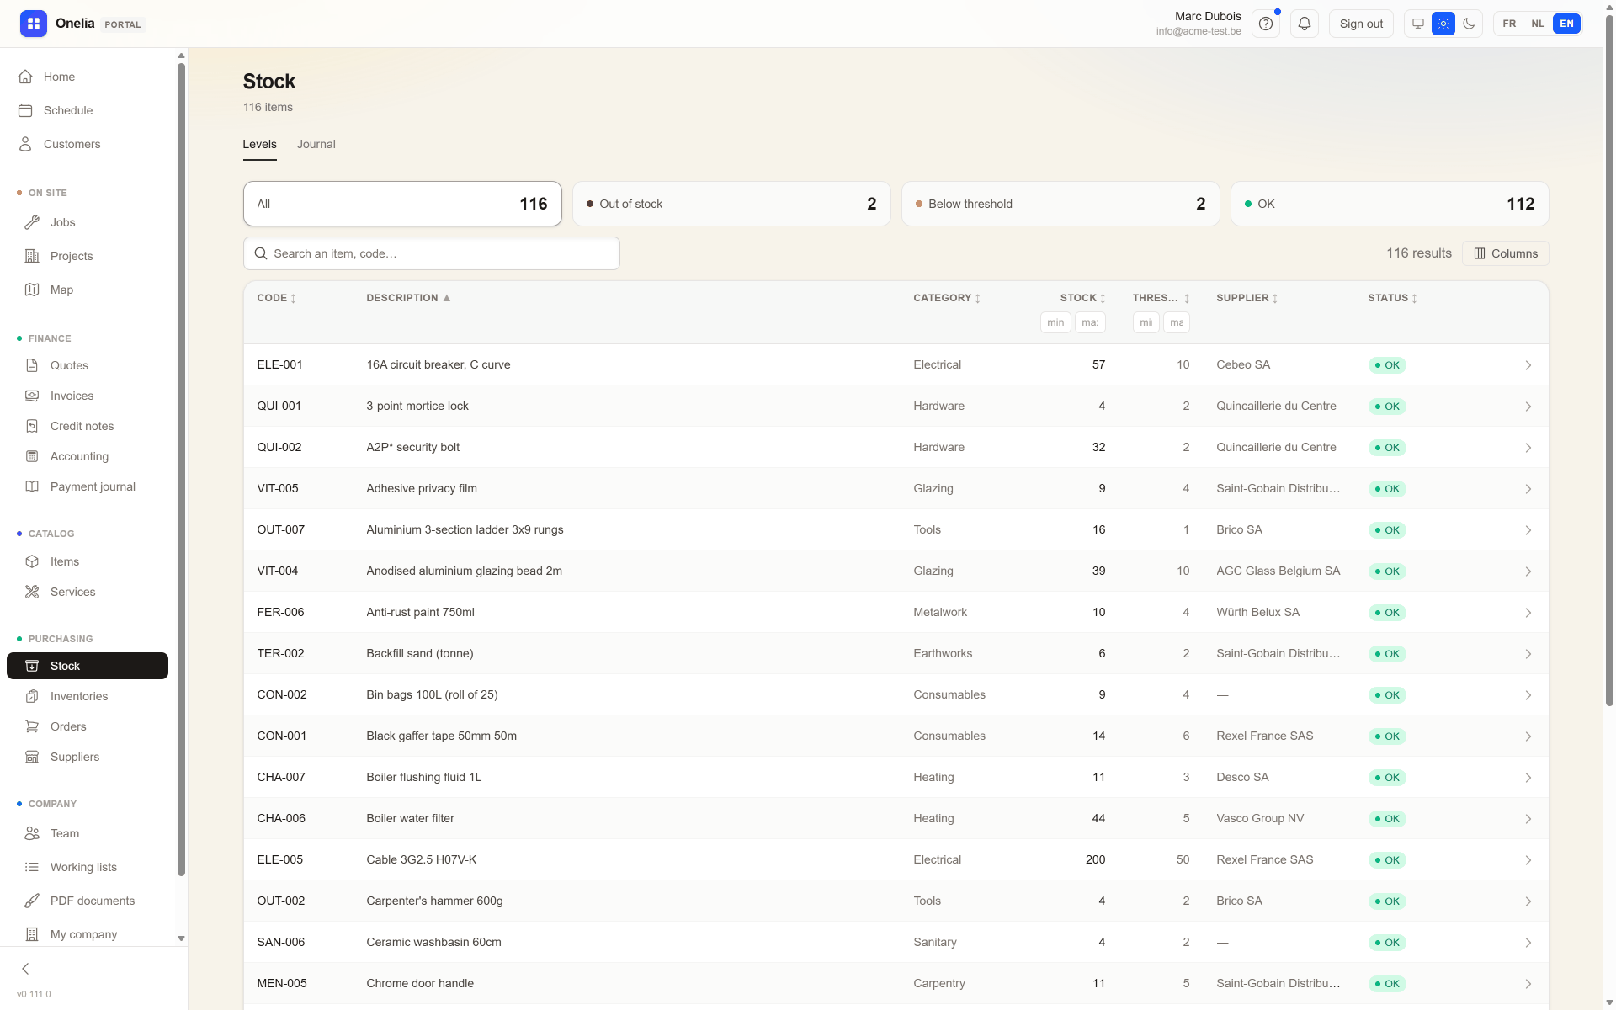Open the Credit notes icon

tap(32, 426)
